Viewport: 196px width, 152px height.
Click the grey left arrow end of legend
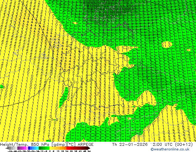point(7,148)
